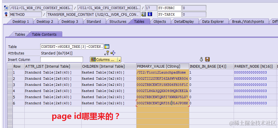The height and width of the screenshot is (128, 278).
Task: Click the TRANSFER_NODE_CONTENT method field
Action: tap(93, 14)
